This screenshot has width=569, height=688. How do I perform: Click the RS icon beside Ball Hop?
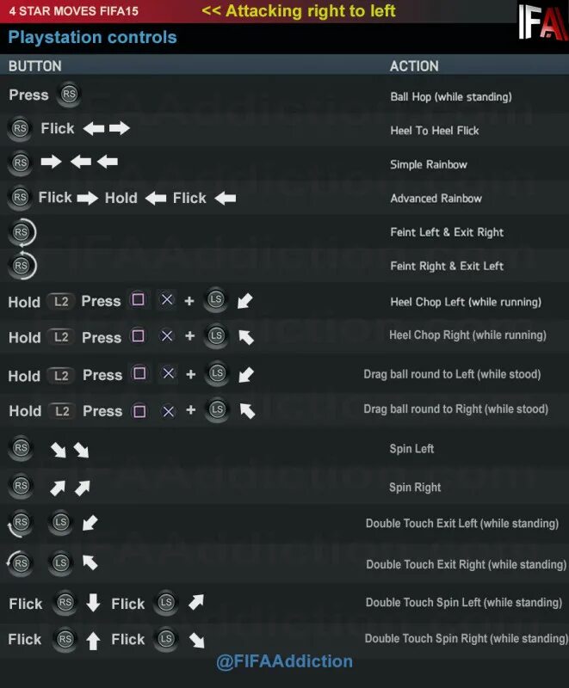point(69,95)
